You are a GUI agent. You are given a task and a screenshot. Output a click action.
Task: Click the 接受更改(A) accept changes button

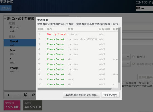[x=110, y=95]
